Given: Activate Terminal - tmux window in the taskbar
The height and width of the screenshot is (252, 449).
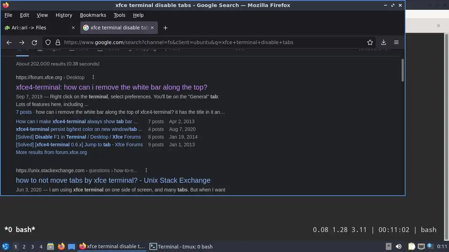Looking at the screenshot, I should [181, 246].
